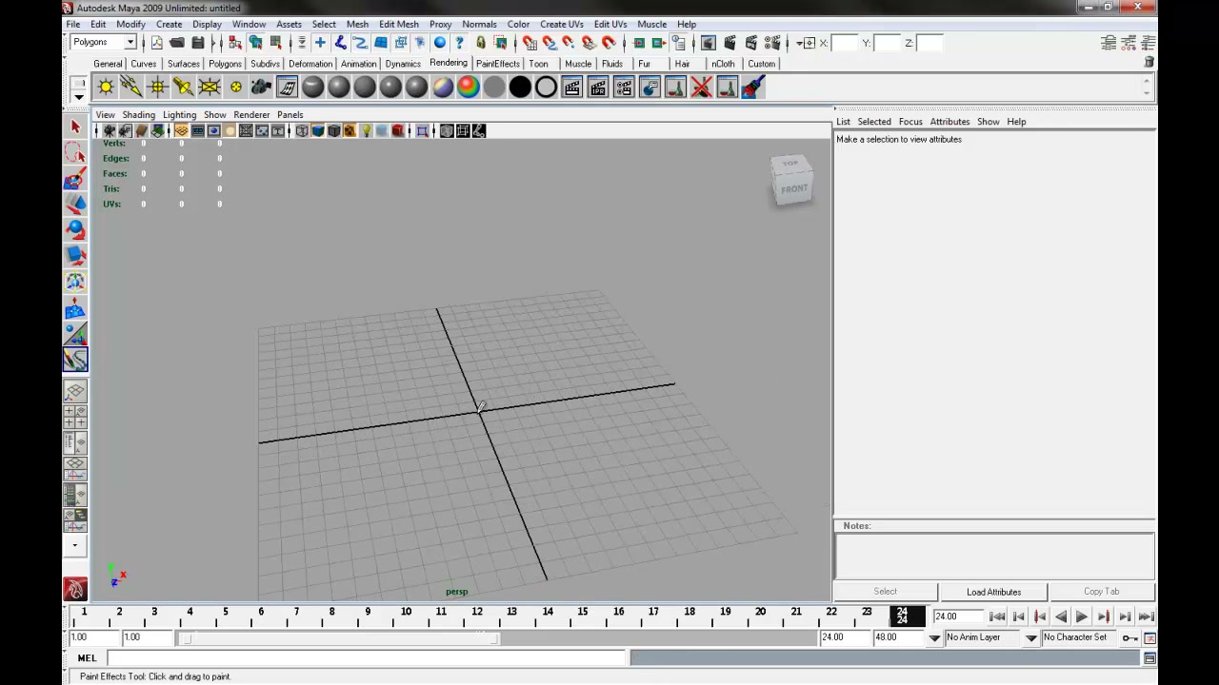Viewport: 1219px width, 685px height.
Task: Click the Select button in Attribute Editor
Action: [x=885, y=592]
